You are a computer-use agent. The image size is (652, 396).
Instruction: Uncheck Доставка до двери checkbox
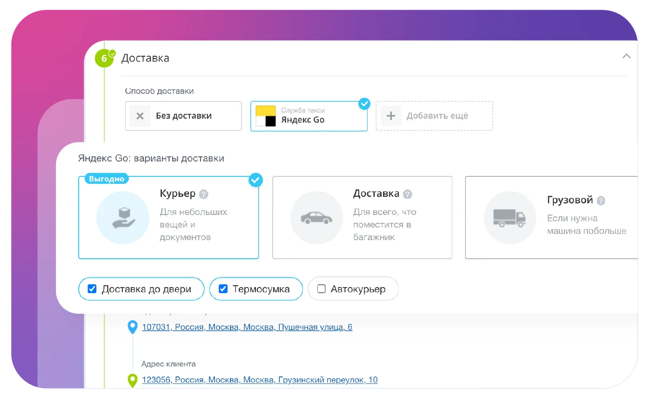(92, 289)
